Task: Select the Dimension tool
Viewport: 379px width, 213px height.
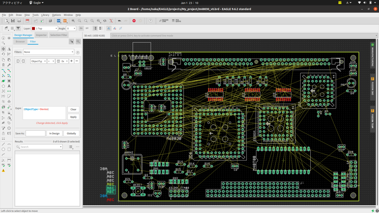Action: pos(9,160)
